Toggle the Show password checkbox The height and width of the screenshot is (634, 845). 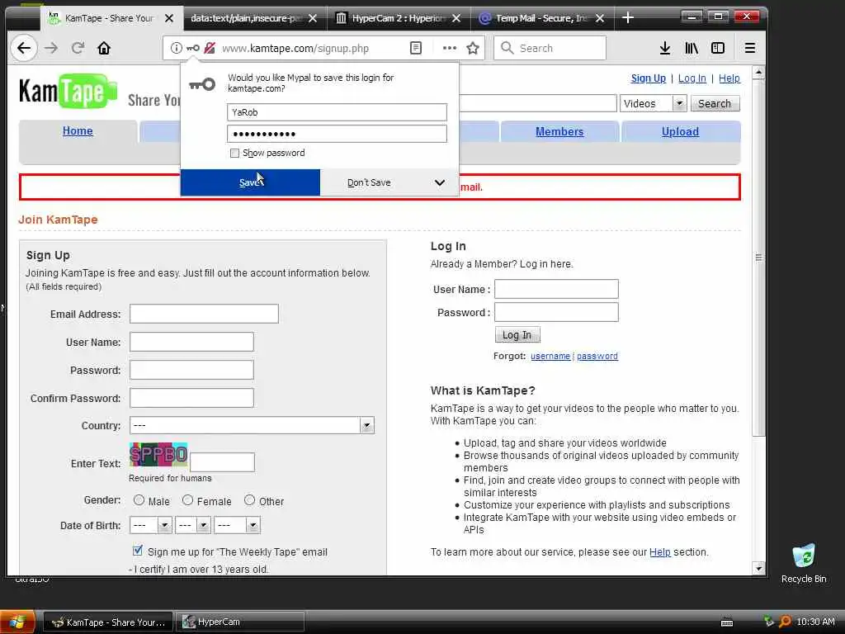234,153
